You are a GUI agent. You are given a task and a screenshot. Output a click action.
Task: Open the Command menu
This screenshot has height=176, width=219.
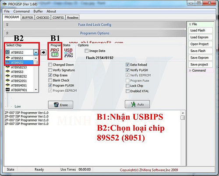tap(21, 11)
